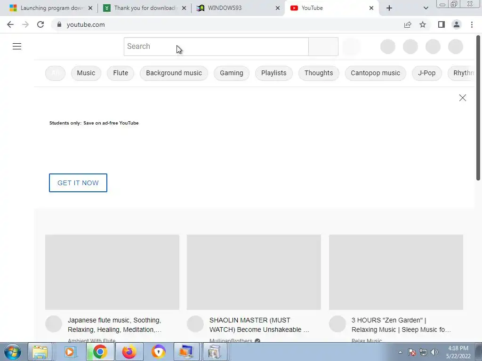Open the Japanese flute music video title
The height and width of the screenshot is (361, 482).
[115, 325]
